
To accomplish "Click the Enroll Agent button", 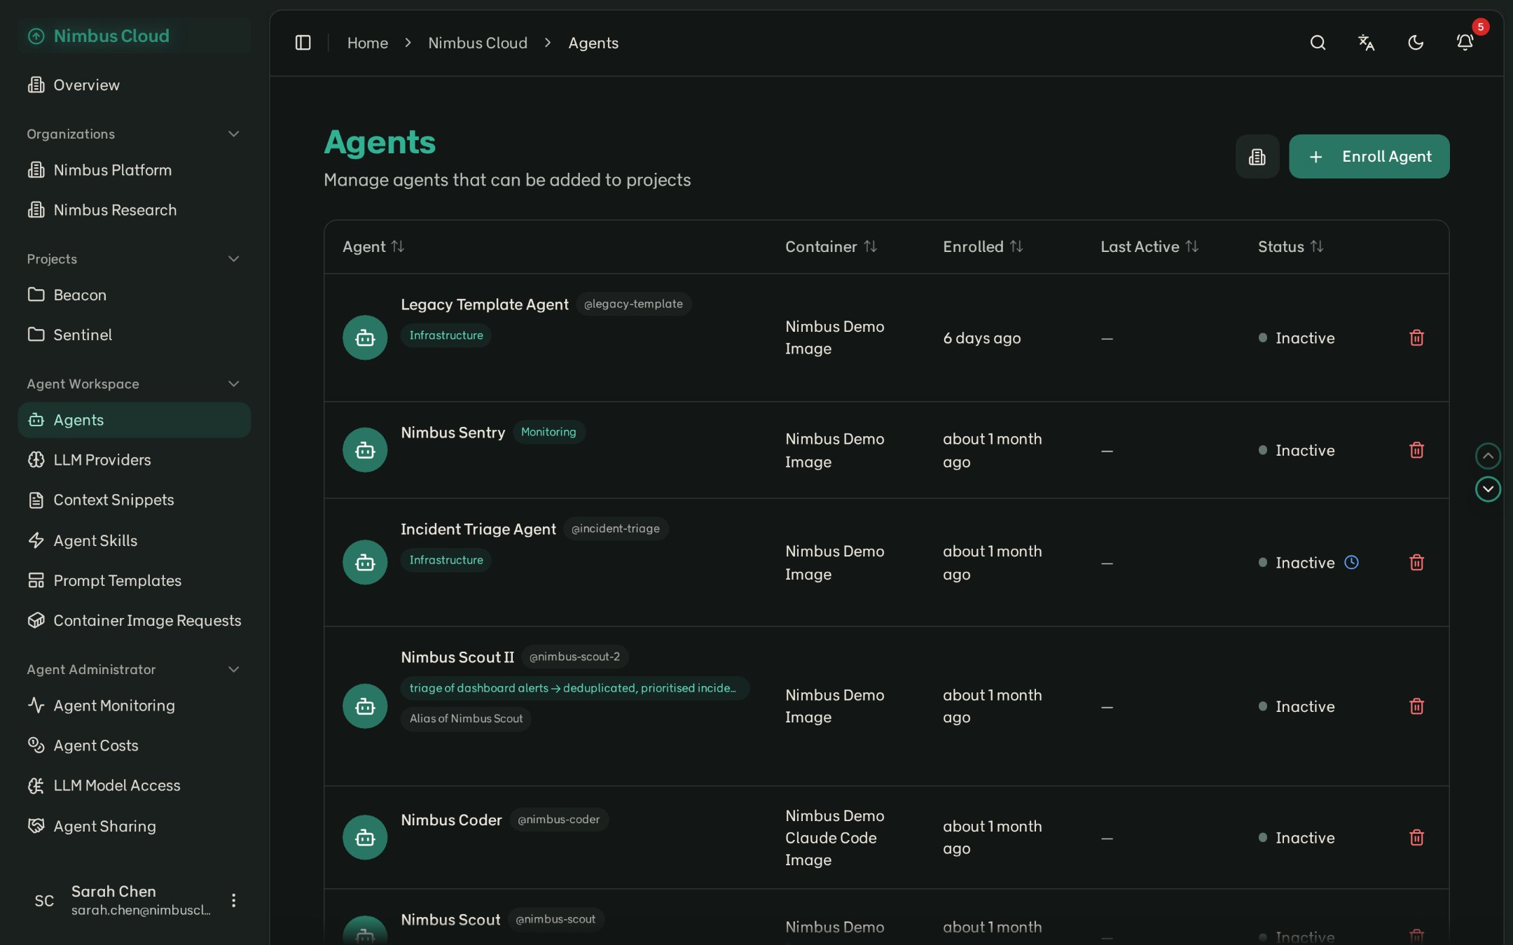I will [1369, 156].
